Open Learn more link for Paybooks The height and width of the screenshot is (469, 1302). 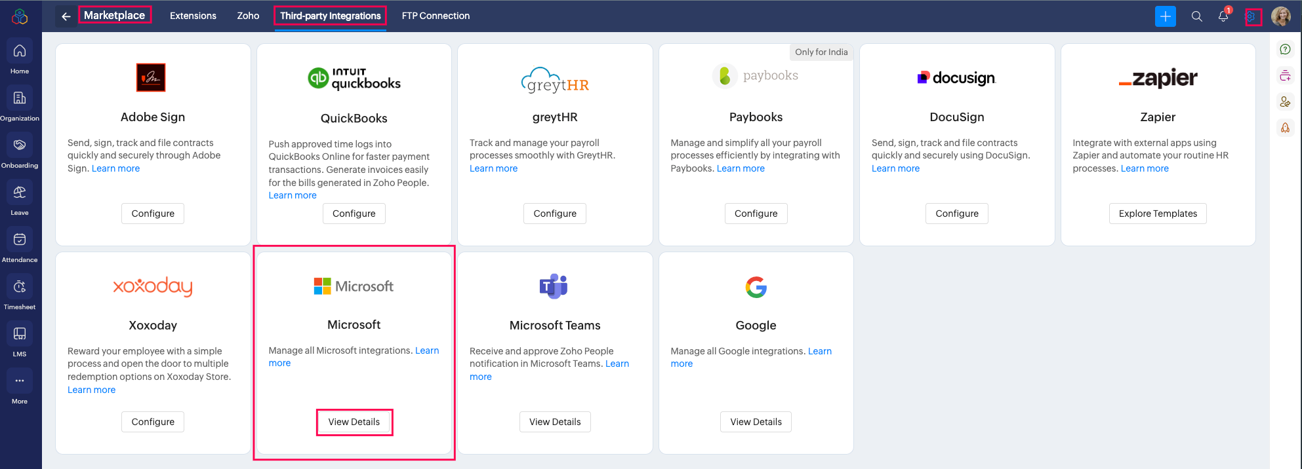click(x=741, y=168)
